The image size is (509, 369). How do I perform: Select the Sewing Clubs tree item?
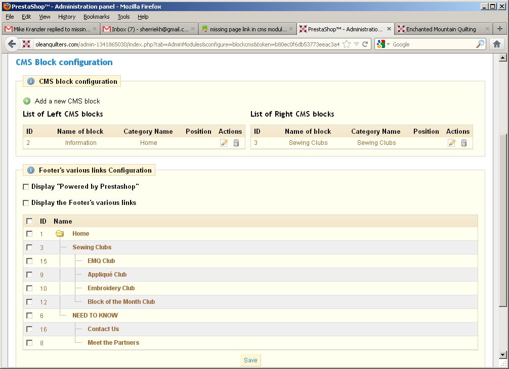click(92, 247)
